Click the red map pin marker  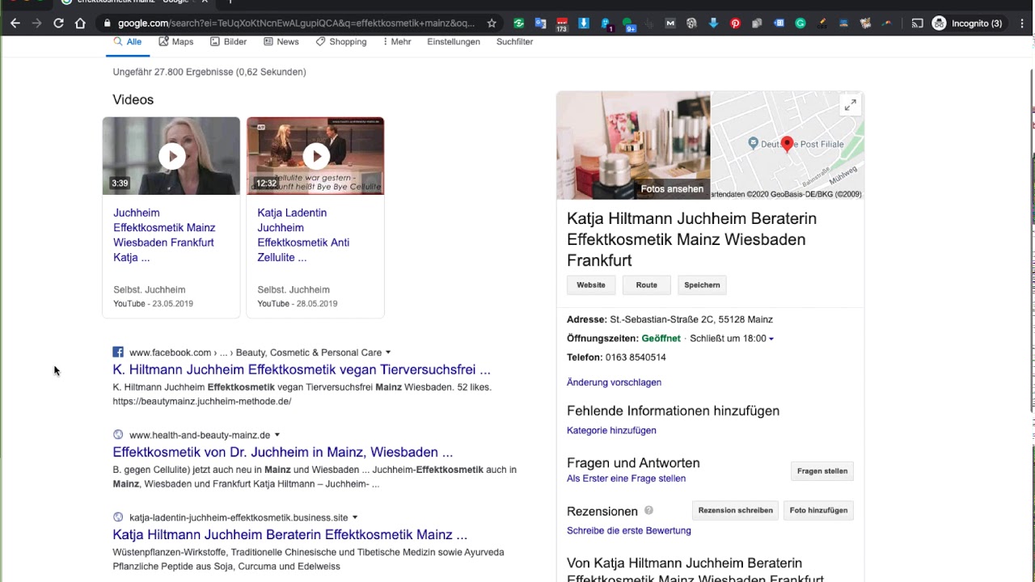787,144
